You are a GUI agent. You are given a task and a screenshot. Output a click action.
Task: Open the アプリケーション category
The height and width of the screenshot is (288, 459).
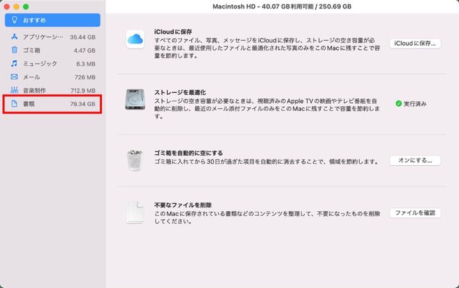pos(52,37)
